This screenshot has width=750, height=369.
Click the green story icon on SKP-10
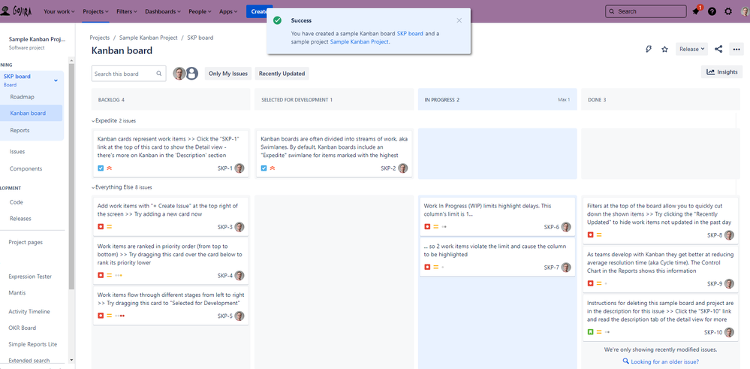click(590, 331)
